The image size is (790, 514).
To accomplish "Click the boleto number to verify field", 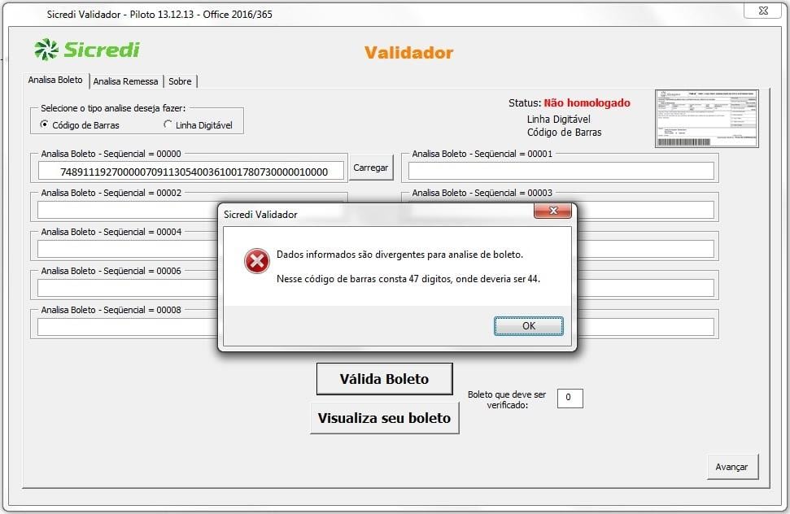I will (x=570, y=398).
